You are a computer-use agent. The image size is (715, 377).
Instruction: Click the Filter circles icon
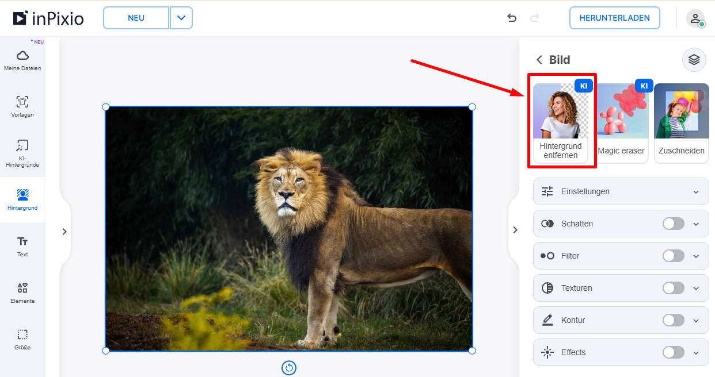(x=547, y=256)
